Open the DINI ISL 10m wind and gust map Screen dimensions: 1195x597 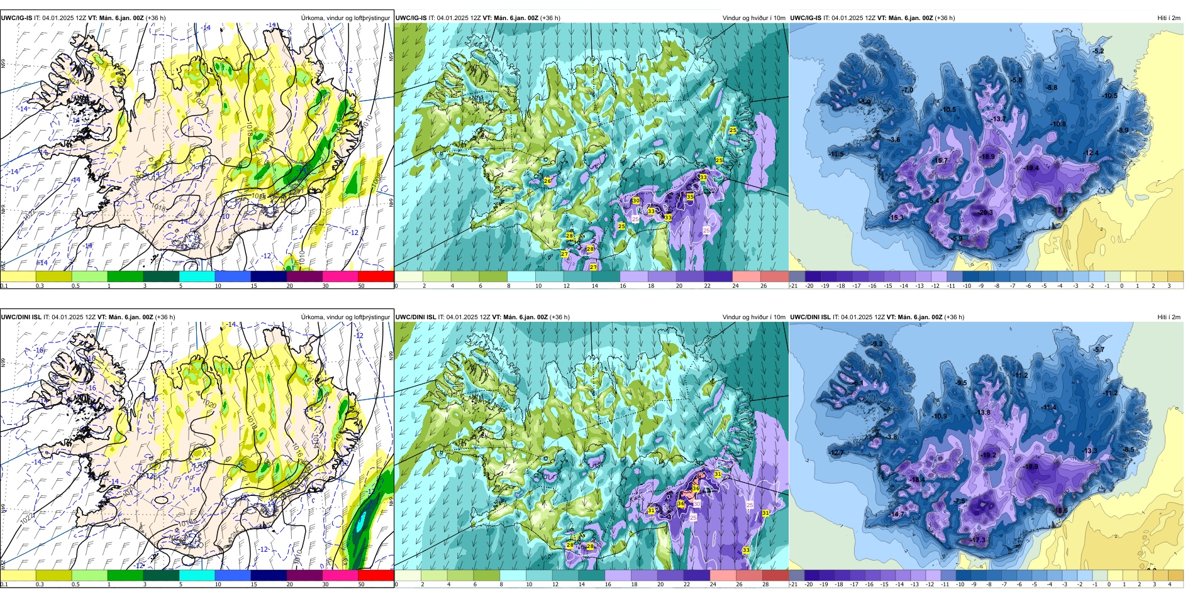pyautogui.click(x=591, y=446)
